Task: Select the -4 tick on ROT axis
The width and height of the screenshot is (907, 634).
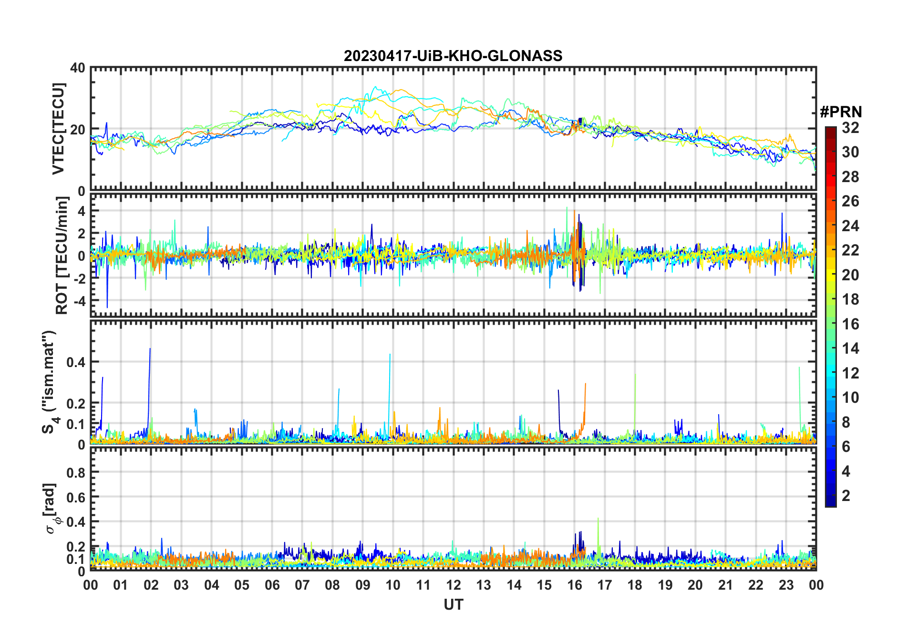Action: point(79,301)
